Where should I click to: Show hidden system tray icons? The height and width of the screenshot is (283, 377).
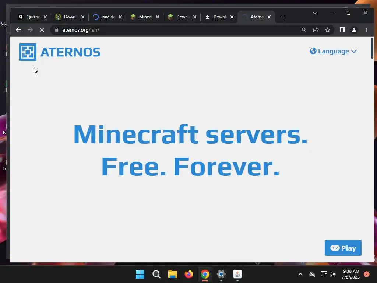[300, 274]
